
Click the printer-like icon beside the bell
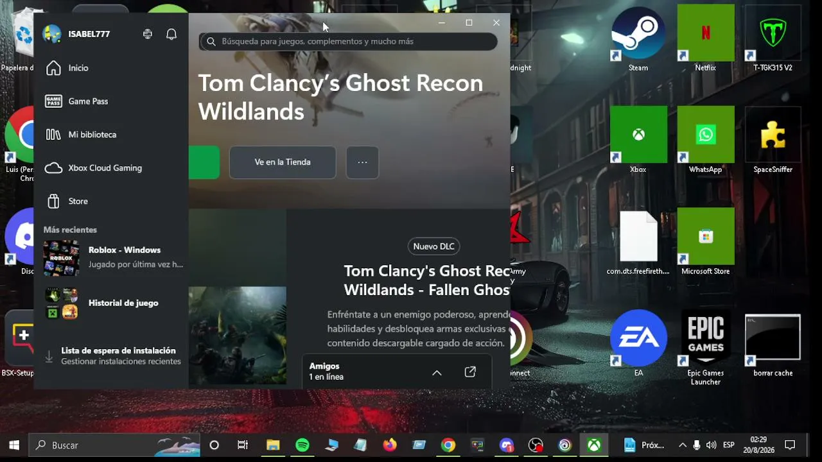(148, 34)
